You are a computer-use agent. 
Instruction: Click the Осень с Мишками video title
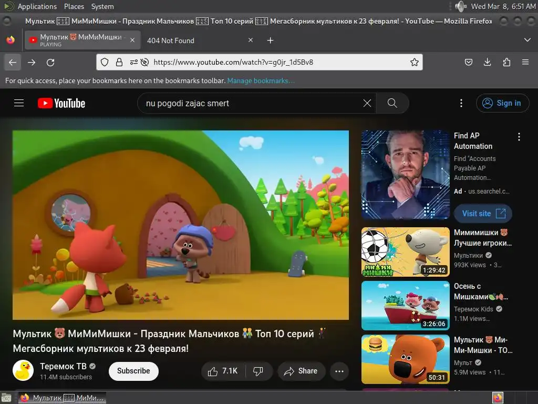(481, 291)
